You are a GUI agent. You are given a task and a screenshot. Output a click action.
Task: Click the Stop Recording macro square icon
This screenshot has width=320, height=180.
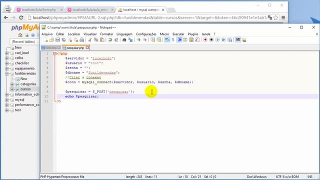[211, 40]
